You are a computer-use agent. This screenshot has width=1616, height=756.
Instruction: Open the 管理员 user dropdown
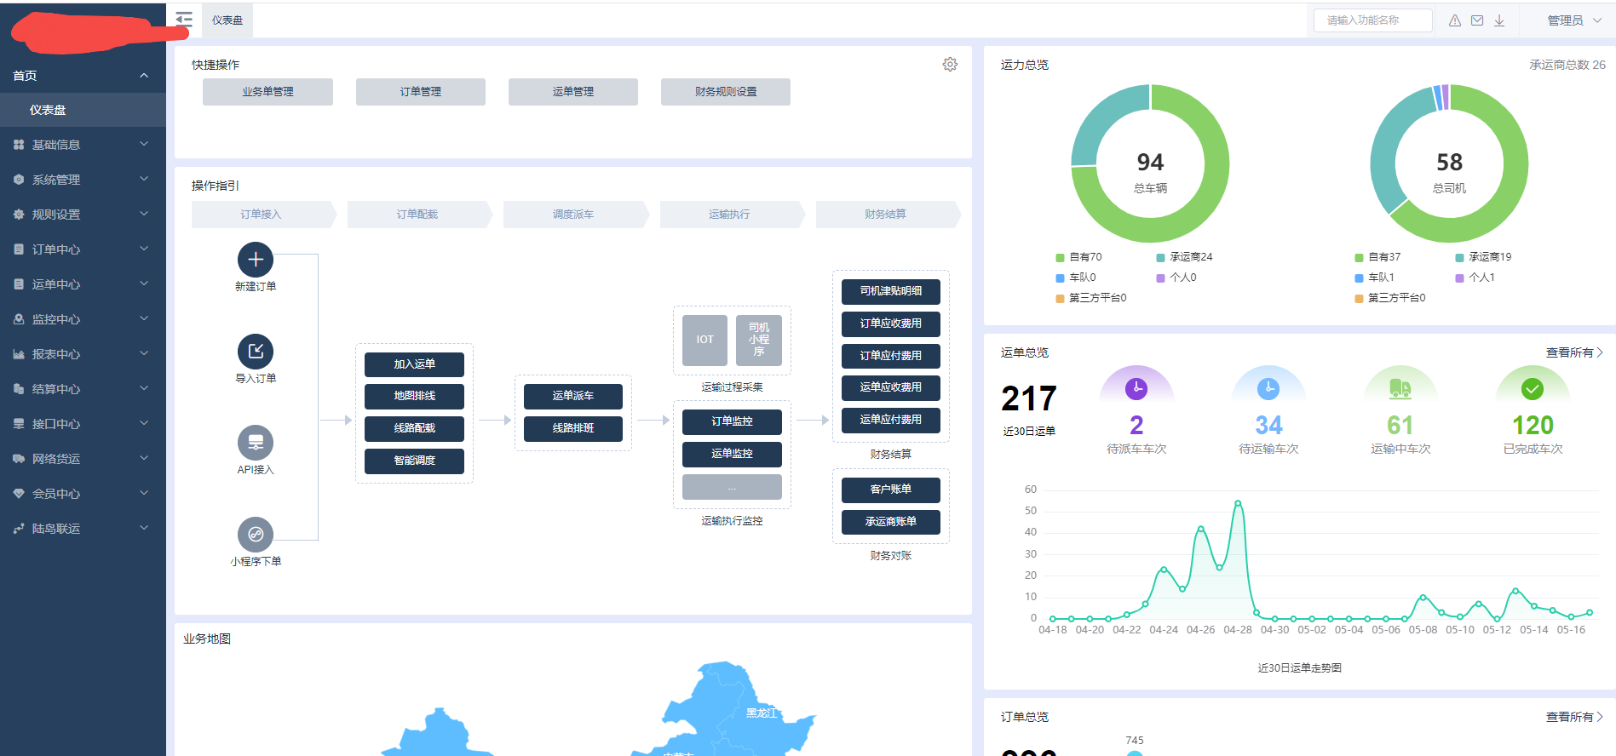(1573, 20)
